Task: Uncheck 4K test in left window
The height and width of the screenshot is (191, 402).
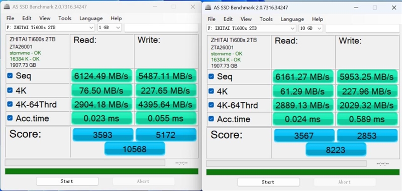Action: 10,90
